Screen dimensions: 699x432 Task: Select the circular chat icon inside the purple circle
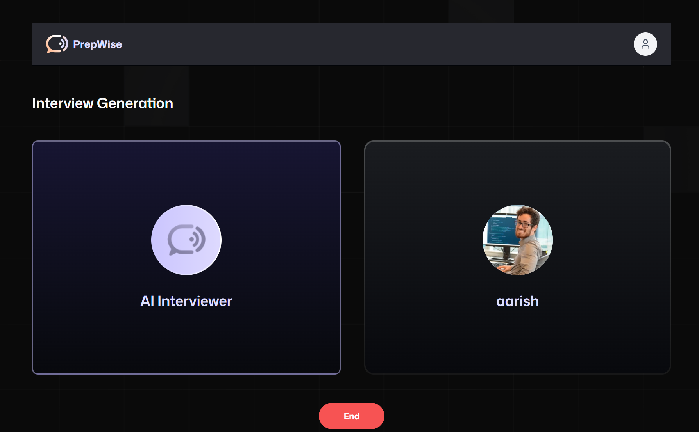pyautogui.click(x=186, y=240)
